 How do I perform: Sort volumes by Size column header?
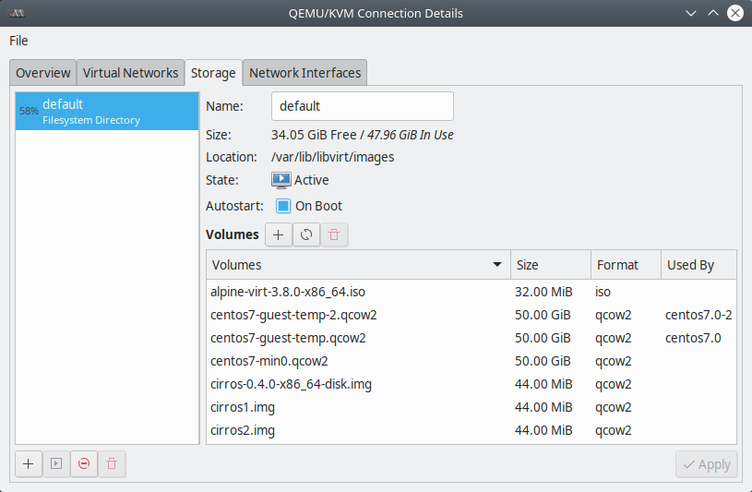point(551,265)
